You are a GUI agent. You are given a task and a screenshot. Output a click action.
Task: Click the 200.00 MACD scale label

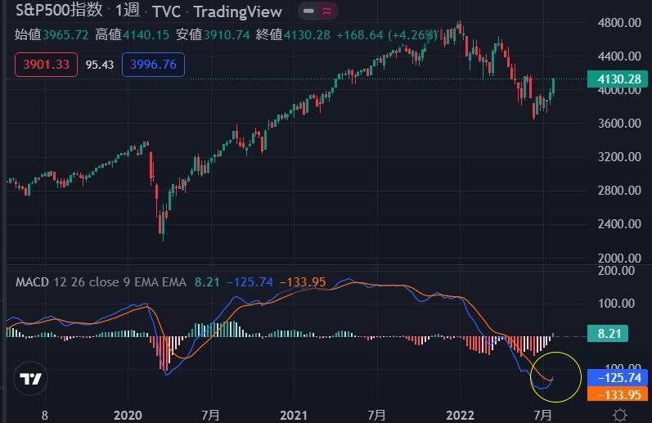tap(616, 271)
